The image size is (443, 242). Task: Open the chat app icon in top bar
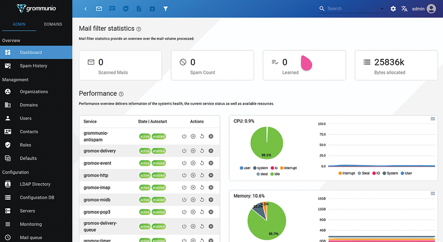click(112, 9)
